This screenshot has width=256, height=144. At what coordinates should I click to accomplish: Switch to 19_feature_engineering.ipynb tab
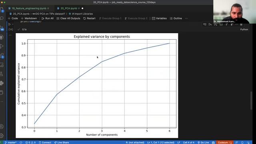click(x=29, y=8)
